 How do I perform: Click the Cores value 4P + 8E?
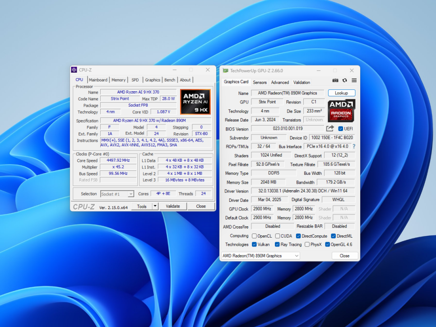point(163,194)
